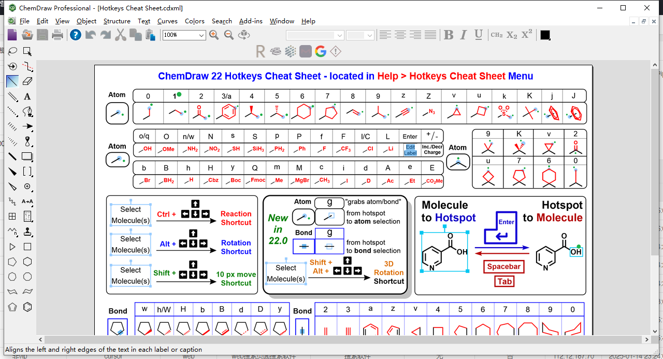The image size is (663, 359).
Task: Click the Google search icon
Action: (320, 51)
